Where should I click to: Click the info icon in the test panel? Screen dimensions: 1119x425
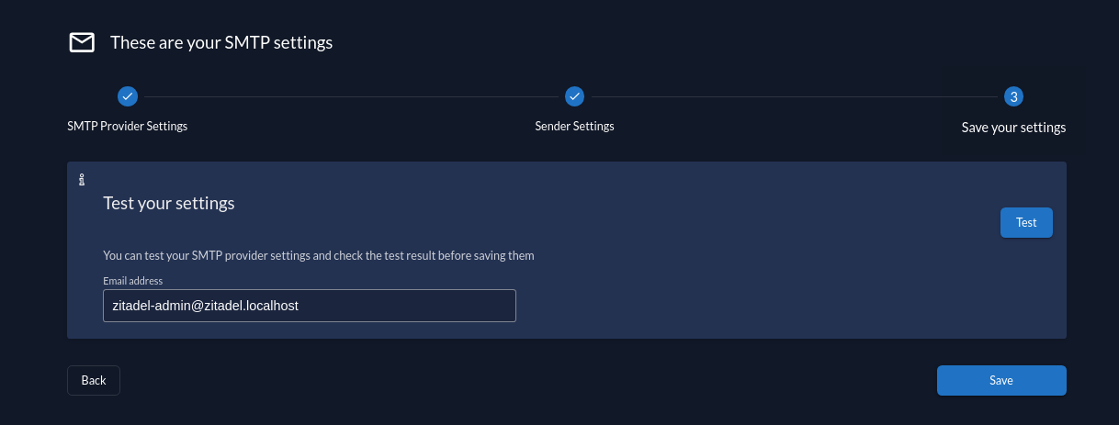click(x=82, y=179)
